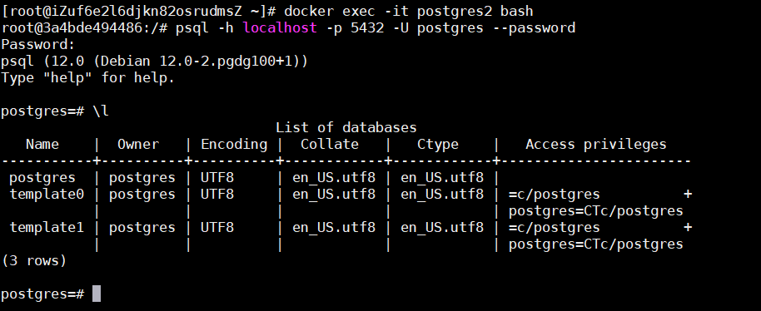
Task: Click the Password: prompt line
Action: (x=38, y=45)
